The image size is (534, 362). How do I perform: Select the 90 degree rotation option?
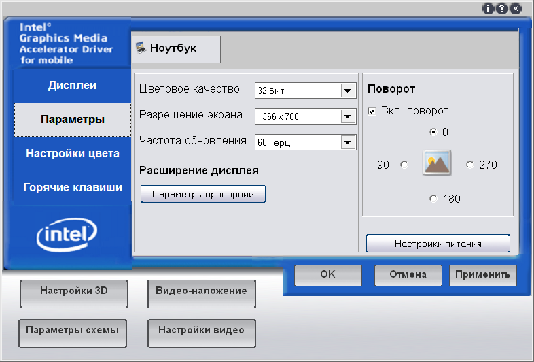pyautogui.click(x=404, y=165)
